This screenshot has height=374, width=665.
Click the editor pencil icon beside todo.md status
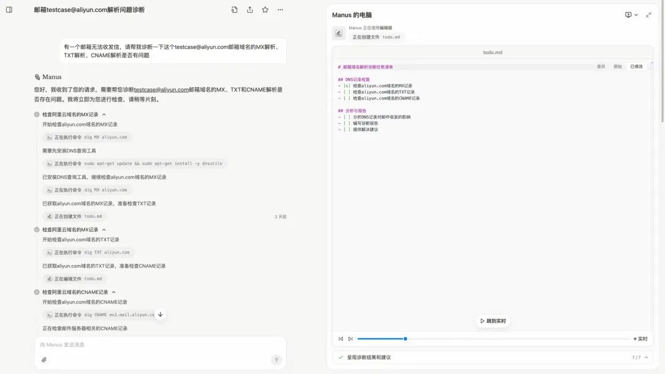pyautogui.click(x=339, y=33)
